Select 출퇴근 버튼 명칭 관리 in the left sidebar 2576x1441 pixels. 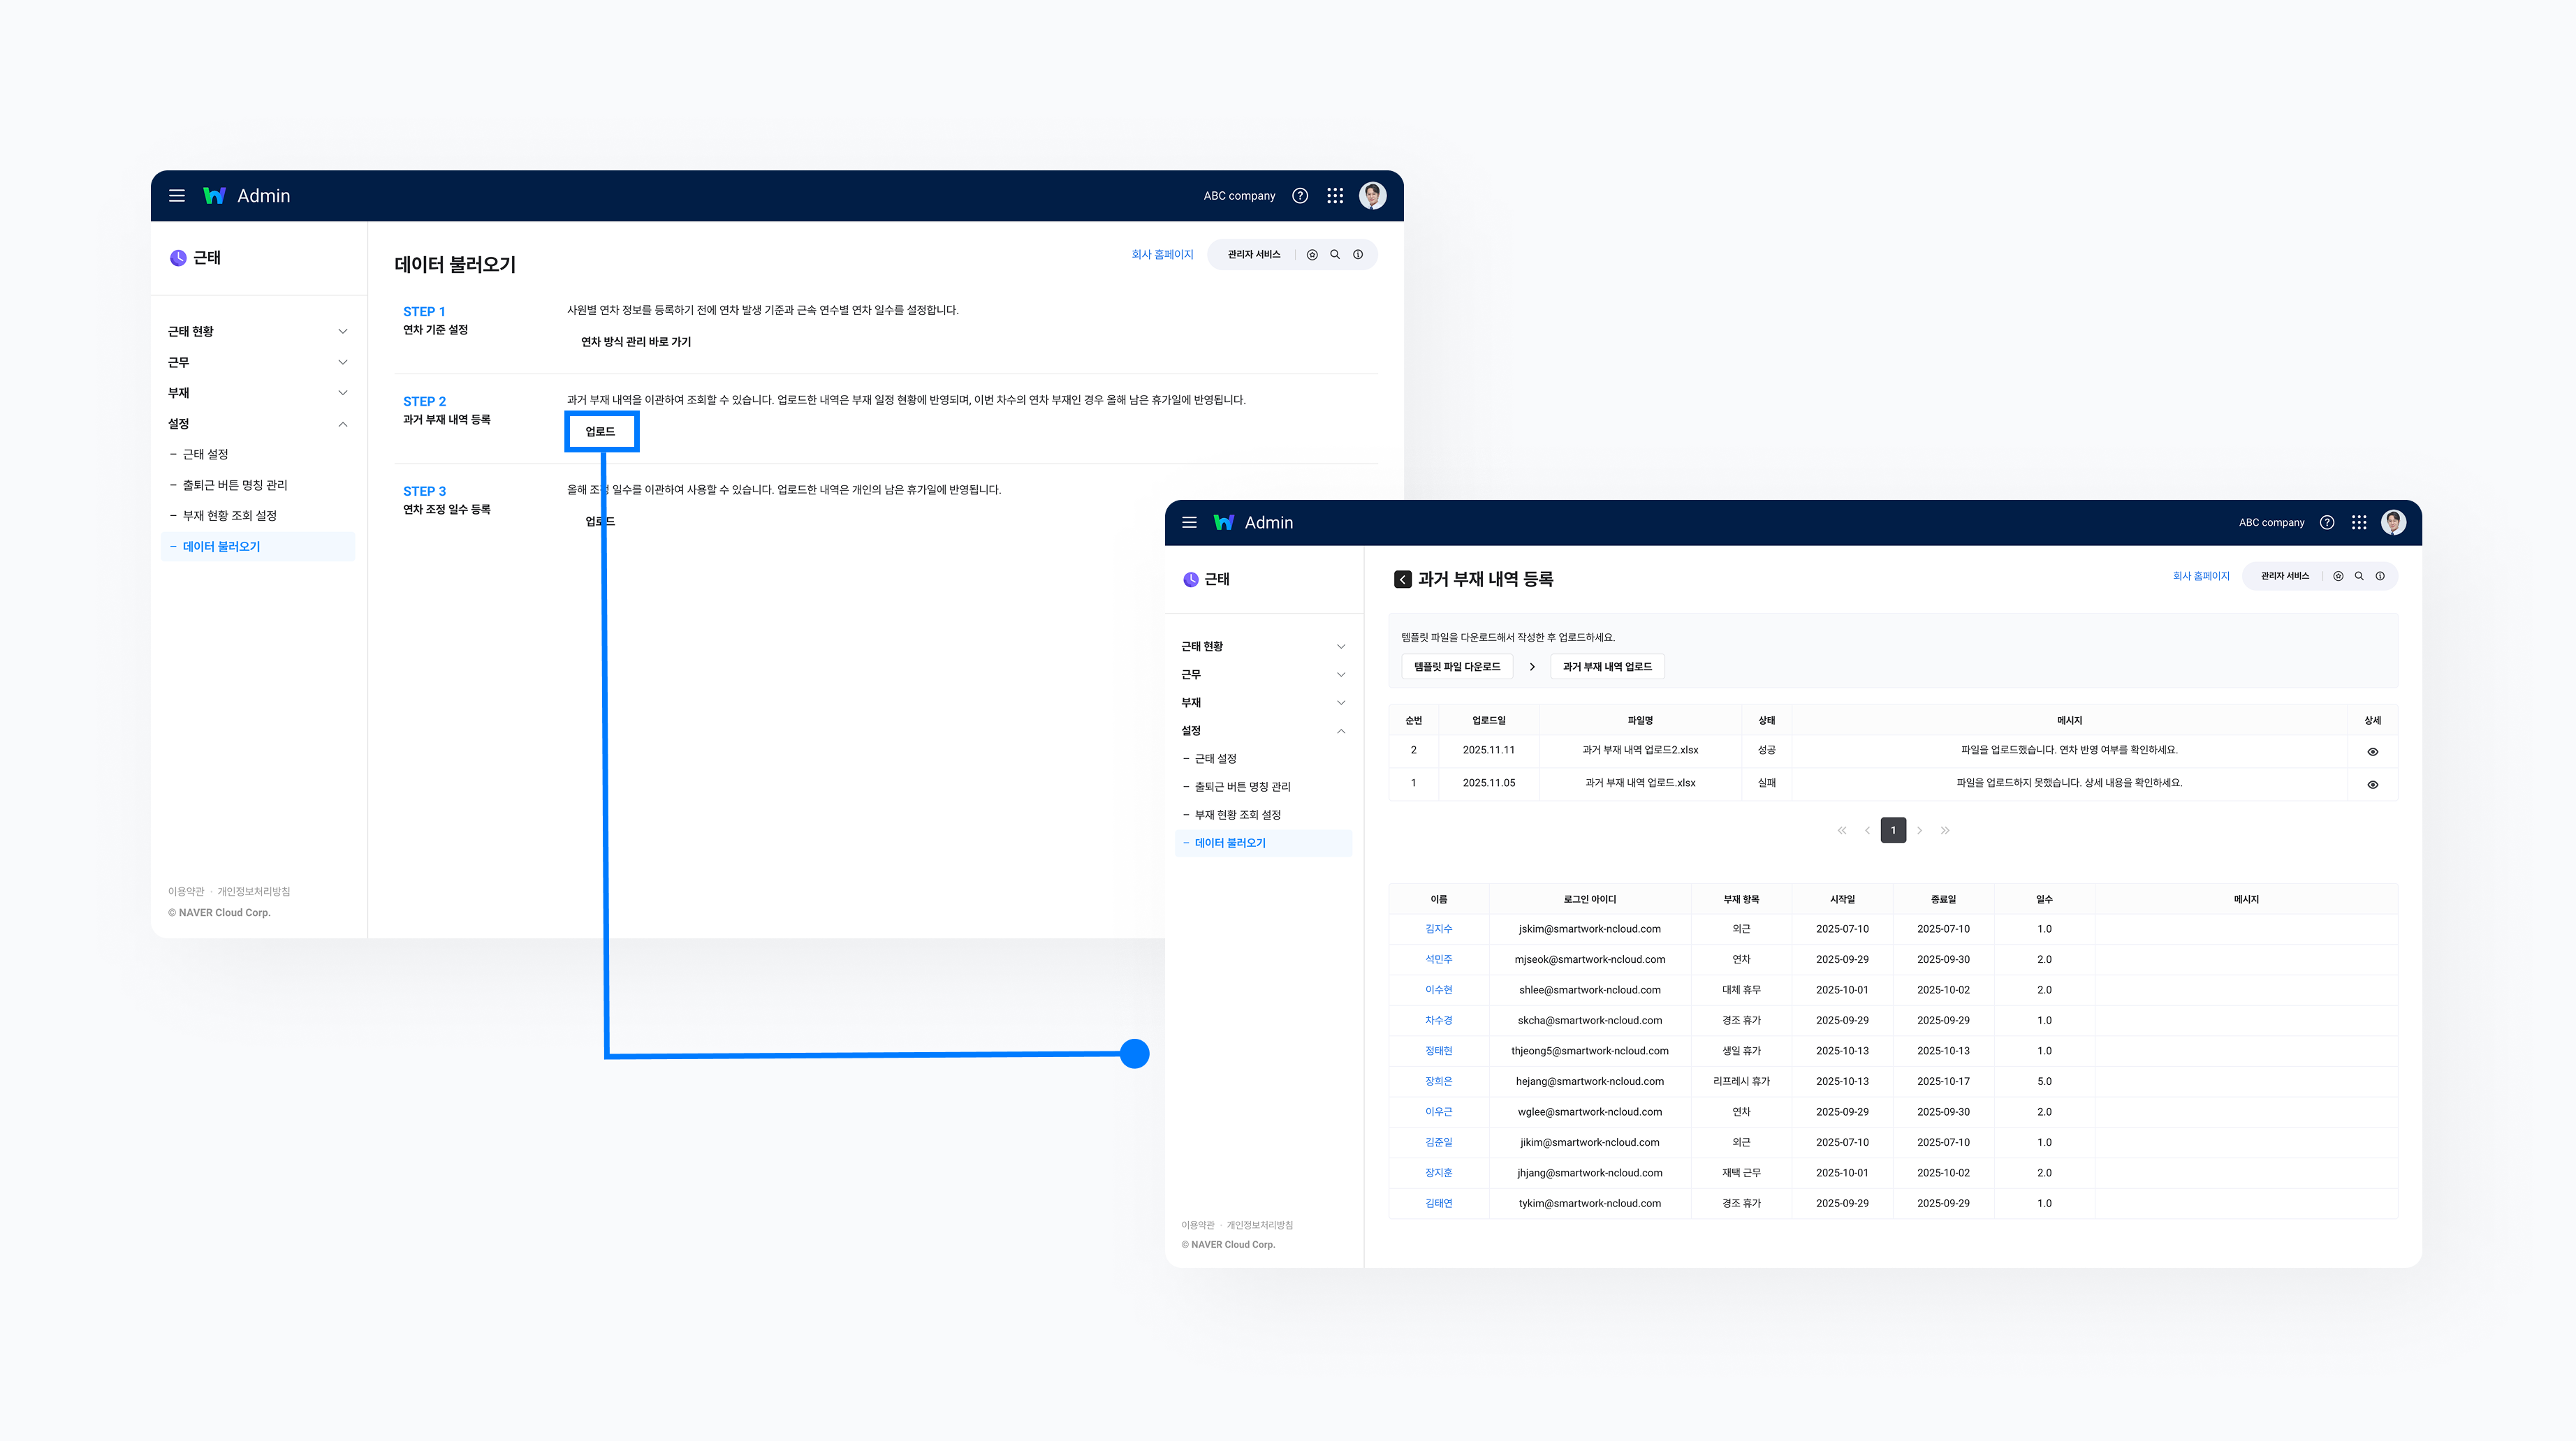[235, 486]
